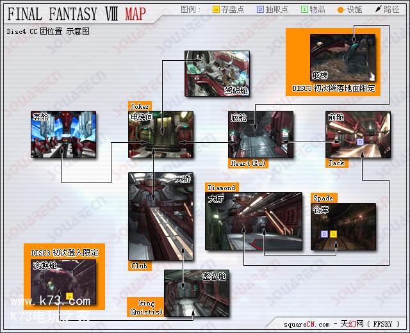
Task: Click the draw point icon in 前舱 room
Action: (x=360, y=142)
